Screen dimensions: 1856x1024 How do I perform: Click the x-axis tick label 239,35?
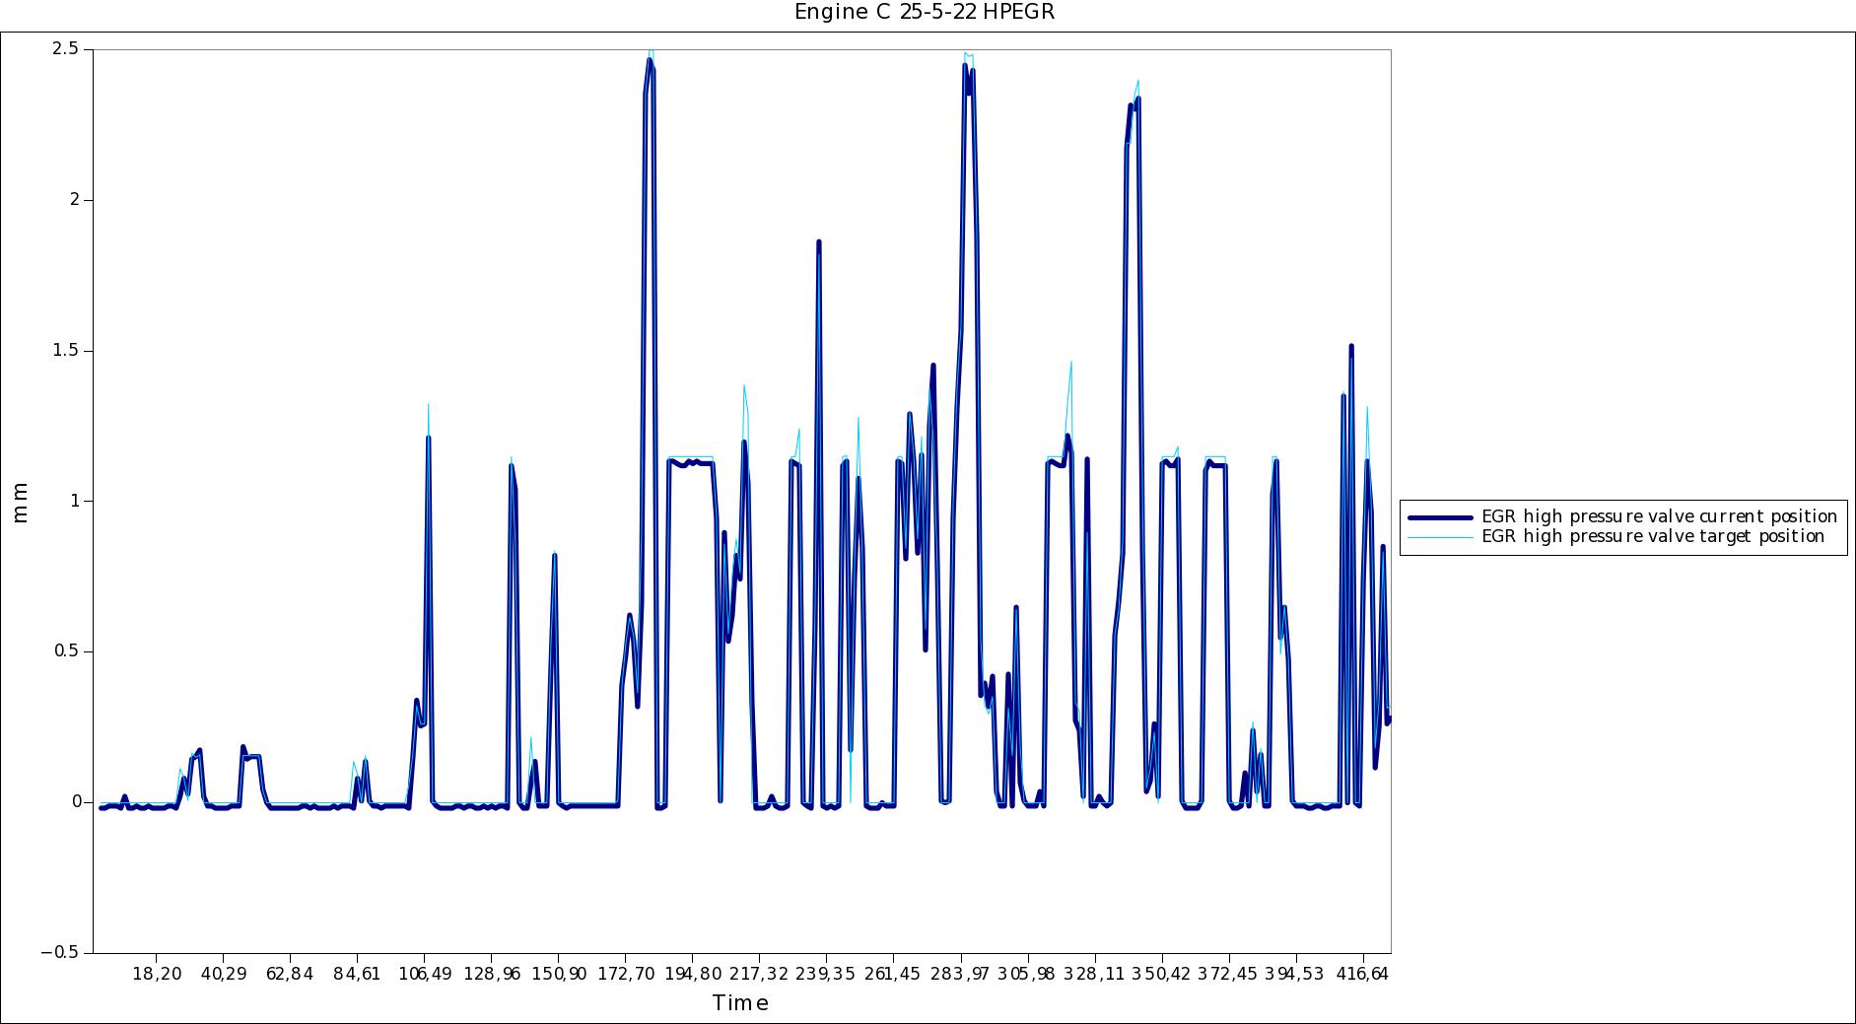tap(827, 974)
